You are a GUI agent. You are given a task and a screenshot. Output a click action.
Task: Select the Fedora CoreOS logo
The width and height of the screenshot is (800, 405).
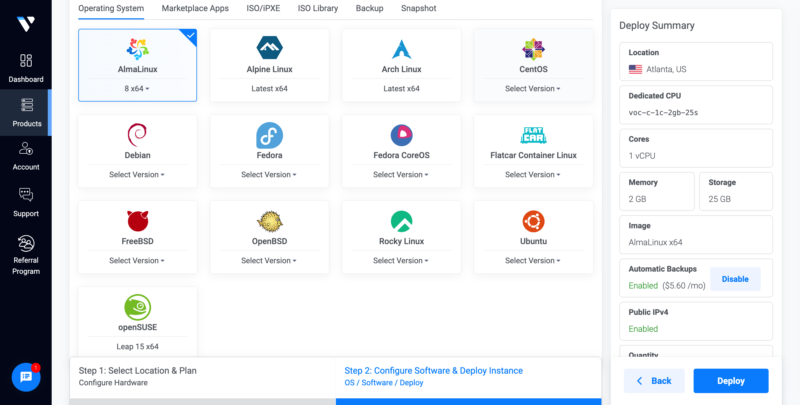click(x=402, y=135)
